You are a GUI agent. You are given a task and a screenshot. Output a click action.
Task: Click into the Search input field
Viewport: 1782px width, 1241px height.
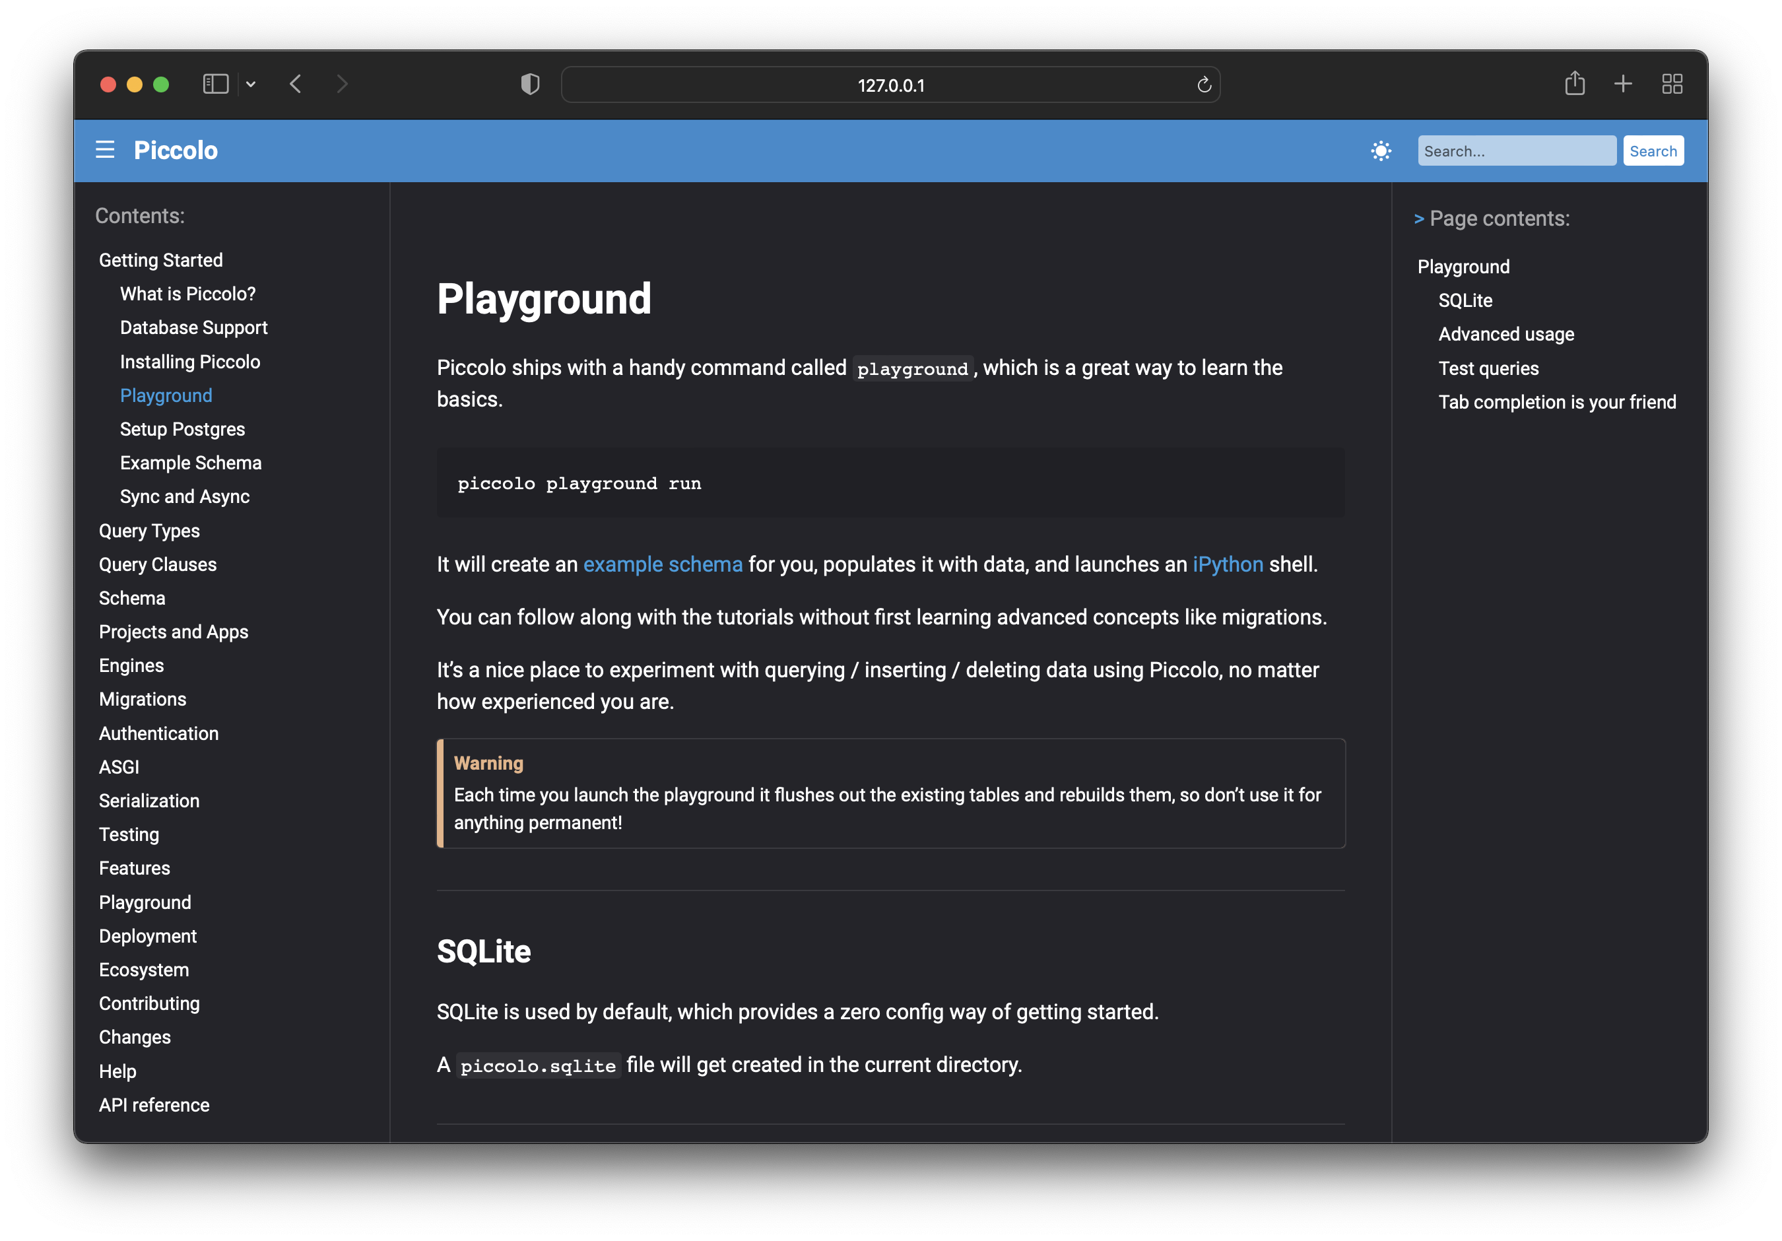pyautogui.click(x=1516, y=151)
